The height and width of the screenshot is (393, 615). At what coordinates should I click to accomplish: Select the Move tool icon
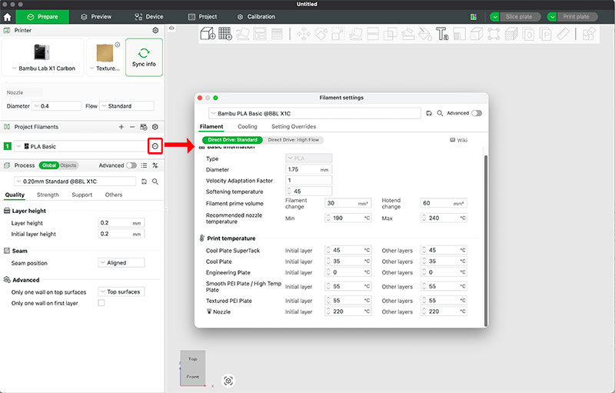click(x=304, y=34)
